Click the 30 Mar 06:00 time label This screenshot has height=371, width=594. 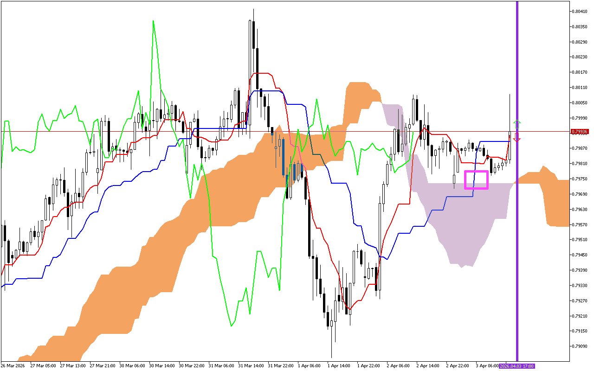[x=132, y=366]
